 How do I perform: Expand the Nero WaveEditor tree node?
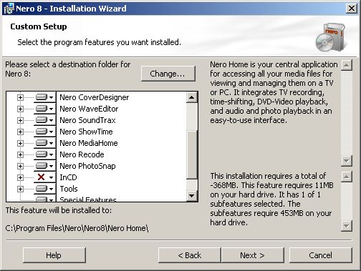pos(20,109)
